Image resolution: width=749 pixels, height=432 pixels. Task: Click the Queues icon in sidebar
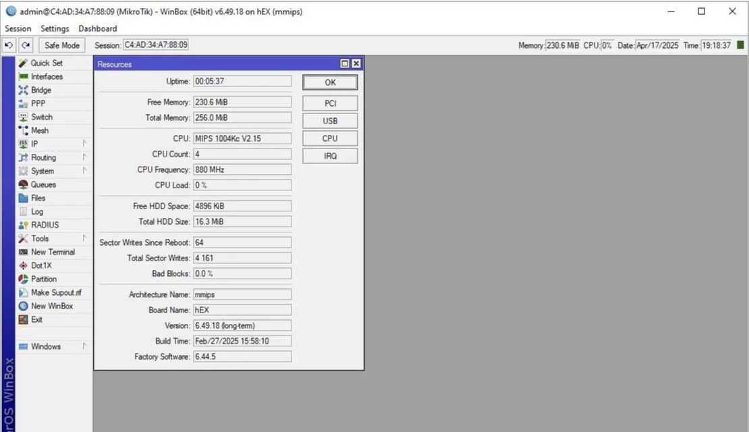click(23, 184)
